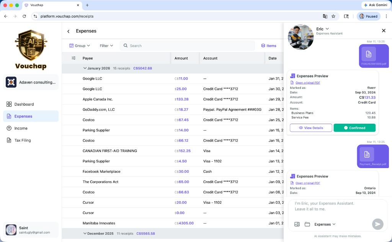Click the image upload icon in chat
The width and height of the screenshot is (392, 242).
click(x=297, y=224)
